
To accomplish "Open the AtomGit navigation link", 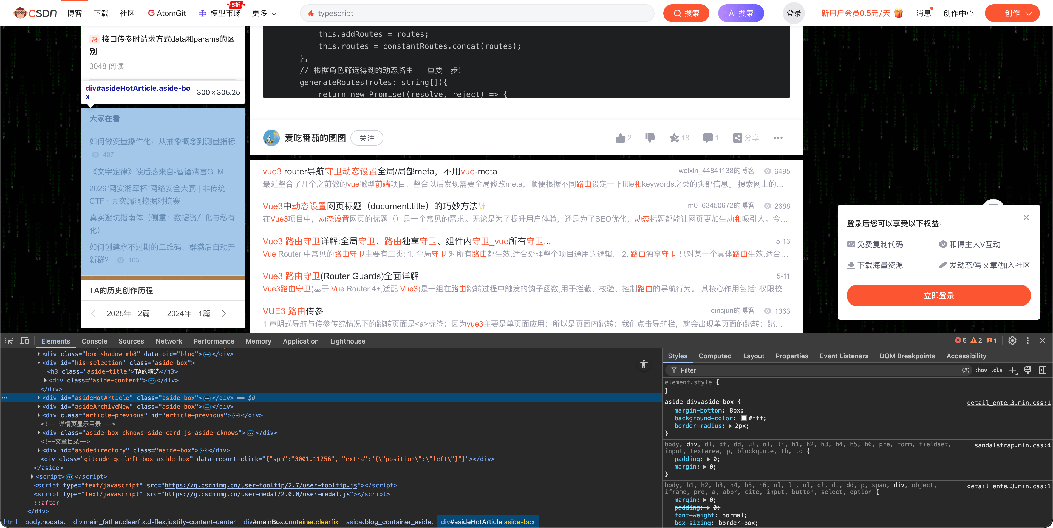I will (167, 13).
